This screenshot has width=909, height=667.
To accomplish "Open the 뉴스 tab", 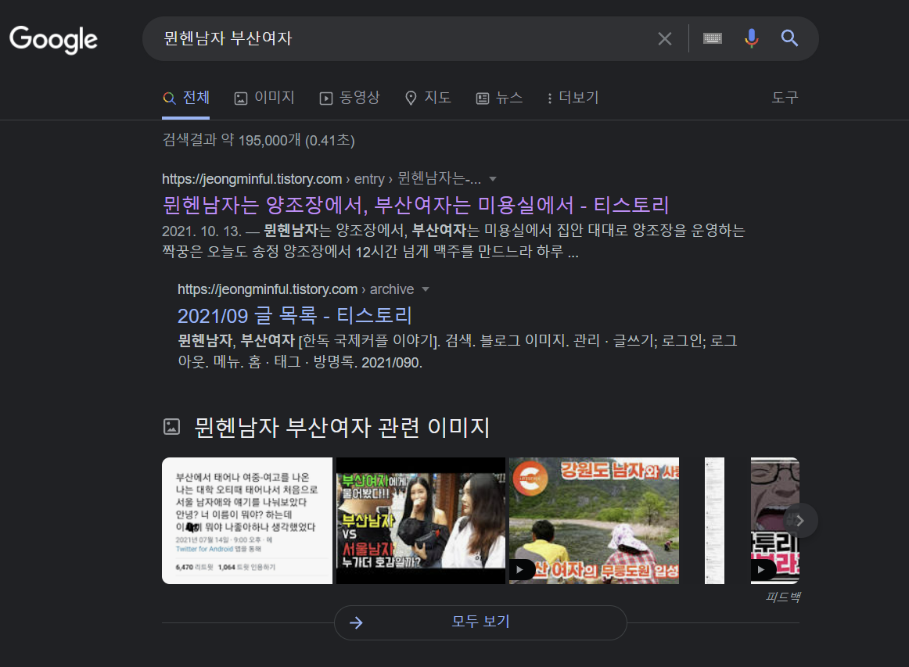I will pyautogui.click(x=499, y=98).
